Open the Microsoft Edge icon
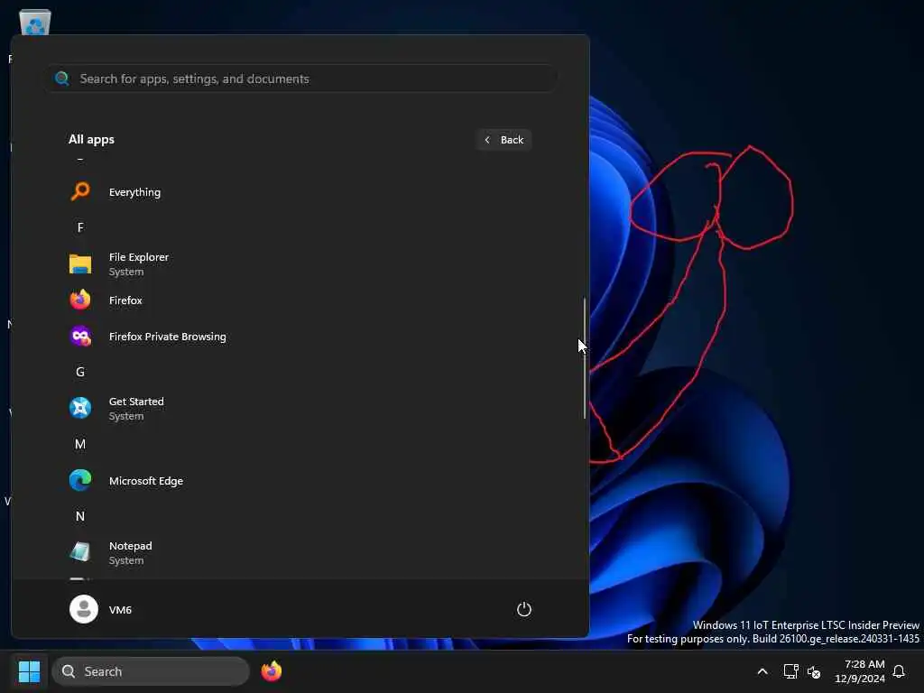This screenshot has height=693, width=924. coord(80,481)
